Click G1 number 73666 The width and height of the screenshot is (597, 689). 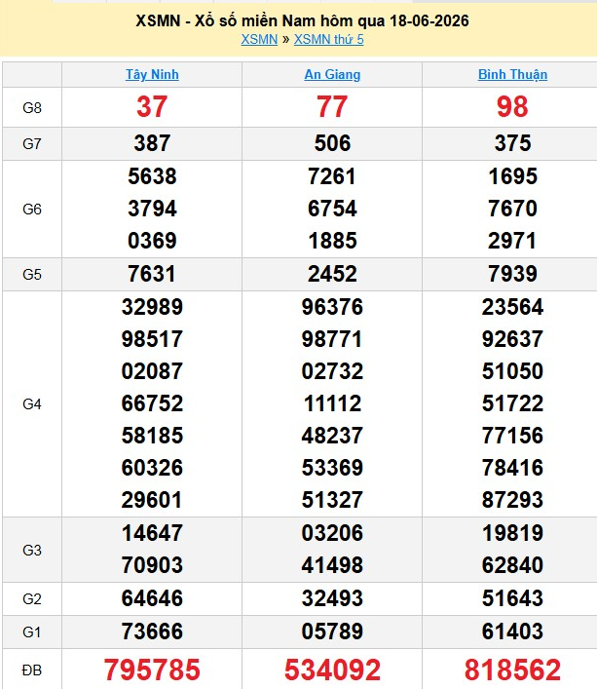152,632
